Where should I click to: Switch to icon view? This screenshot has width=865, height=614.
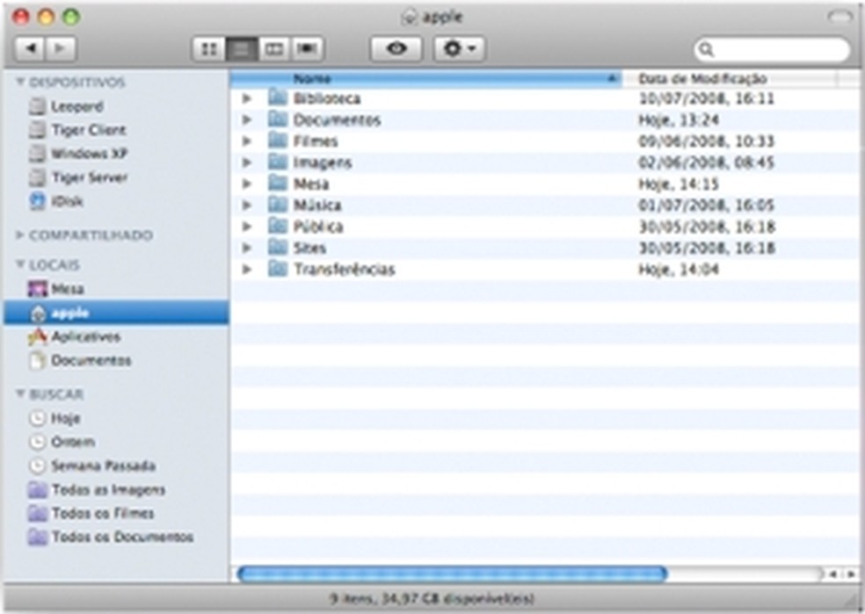(x=208, y=49)
